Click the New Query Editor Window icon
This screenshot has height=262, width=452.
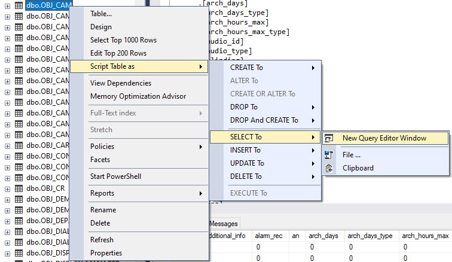[329, 138]
